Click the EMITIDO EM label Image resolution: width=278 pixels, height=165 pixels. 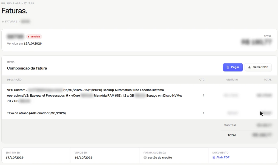[x=13, y=153]
